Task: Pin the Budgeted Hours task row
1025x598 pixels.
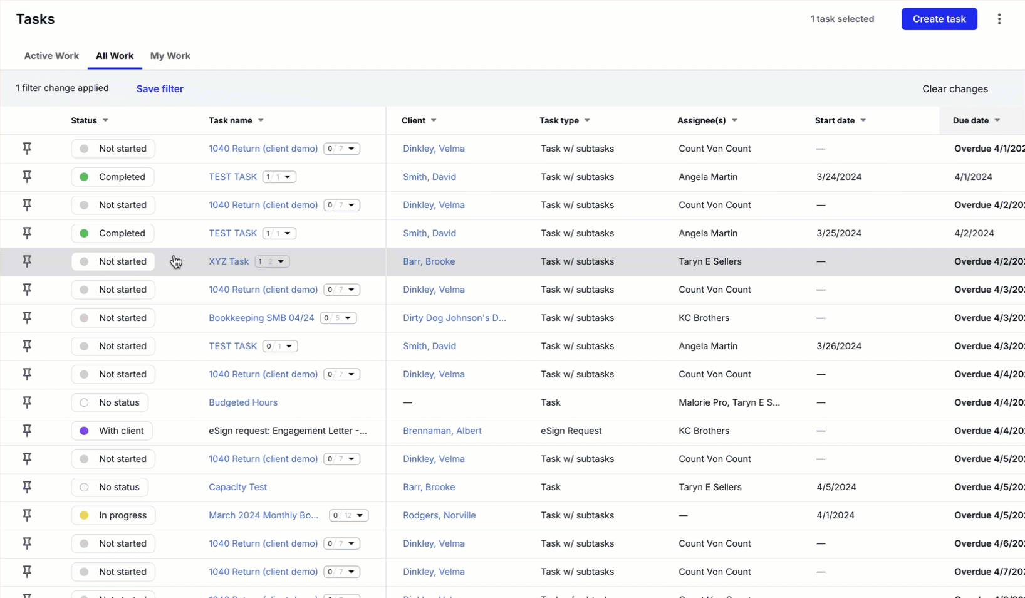Action: 27,402
